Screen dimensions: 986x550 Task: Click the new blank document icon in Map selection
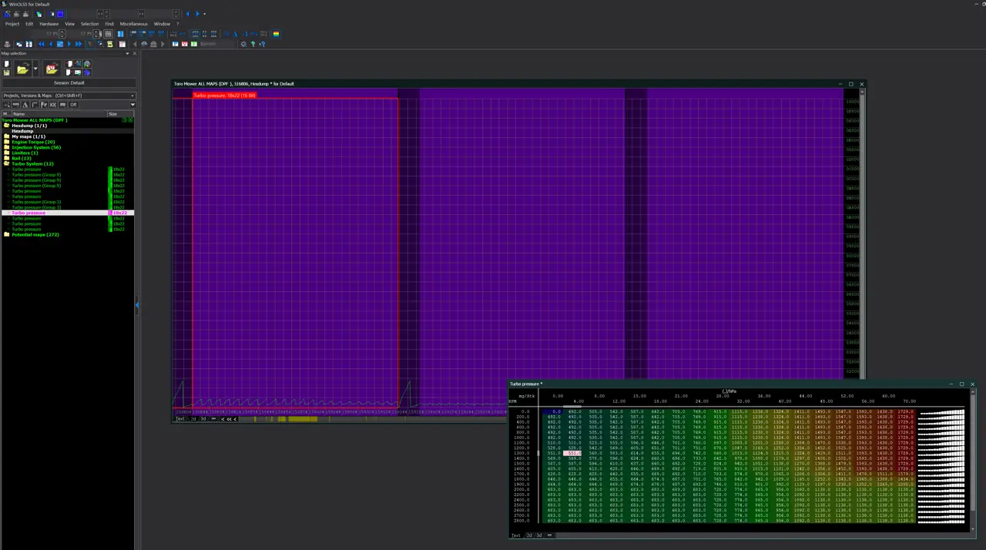tap(7, 64)
